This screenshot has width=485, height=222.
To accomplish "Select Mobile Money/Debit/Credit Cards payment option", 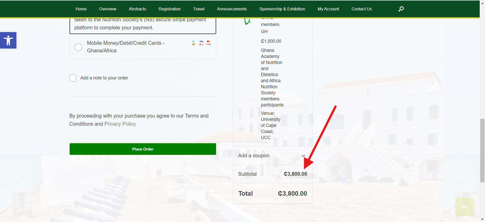I will coord(78,47).
